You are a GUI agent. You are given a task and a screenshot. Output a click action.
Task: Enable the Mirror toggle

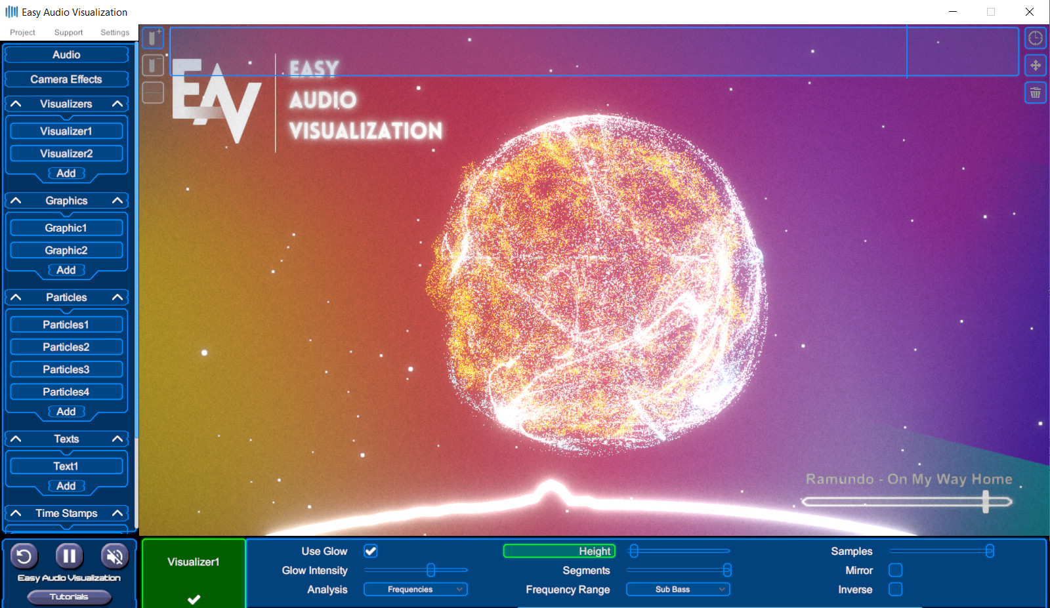pyautogui.click(x=896, y=570)
